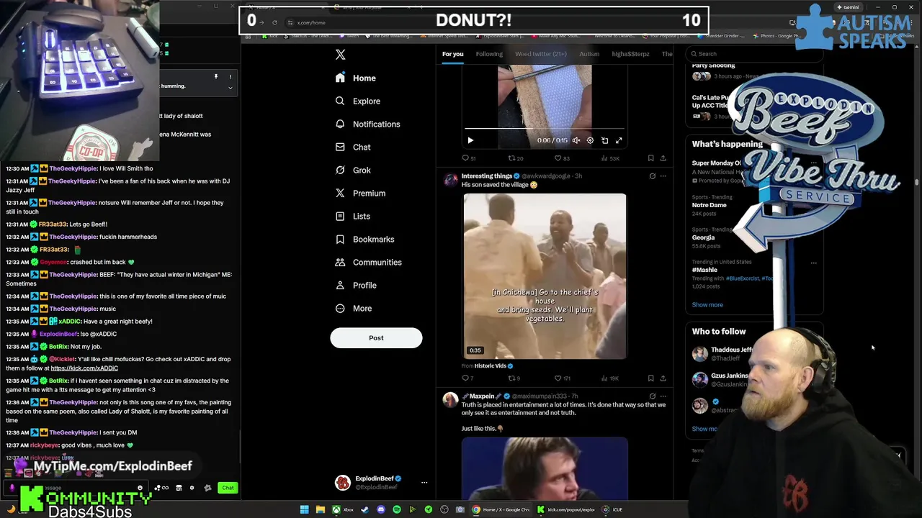The image size is (922, 518).
Task: Open the Notifications bell icon
Action: pos(340,124)
